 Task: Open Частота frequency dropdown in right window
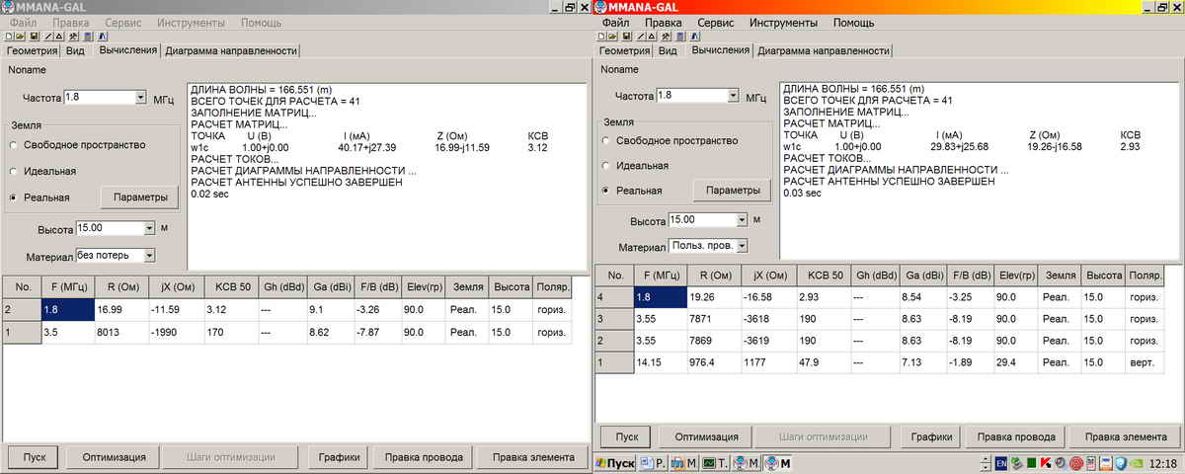click(733, 96)
